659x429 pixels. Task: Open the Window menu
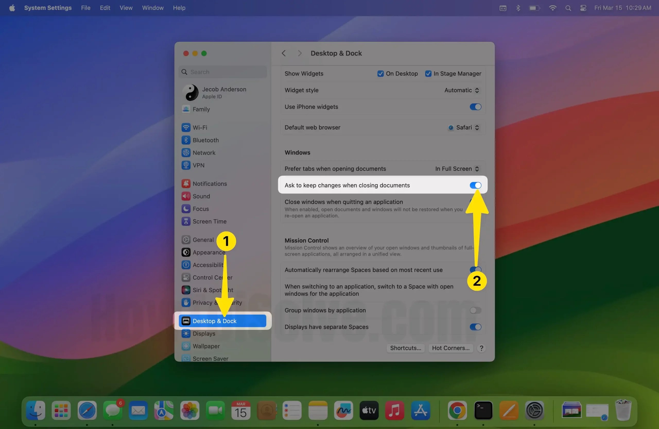[153, 8]
